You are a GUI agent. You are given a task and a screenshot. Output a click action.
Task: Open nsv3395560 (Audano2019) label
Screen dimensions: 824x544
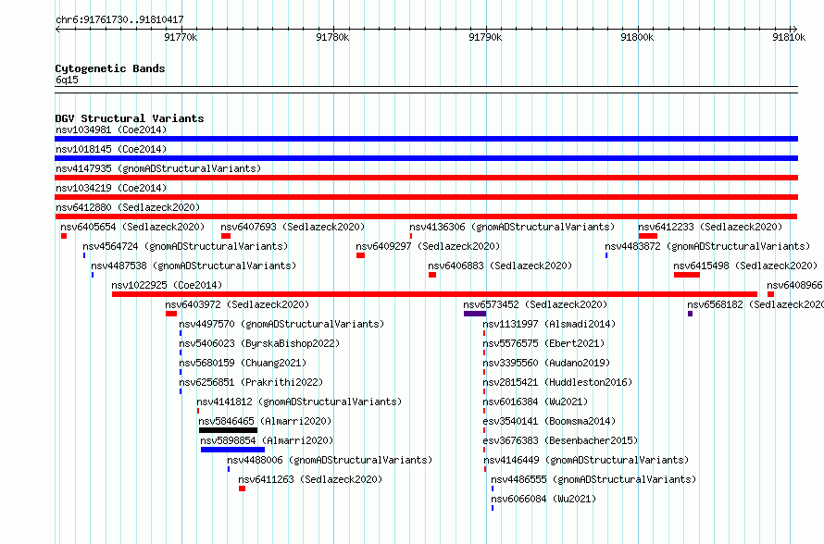pyautogui.click(x=546, y=363)
